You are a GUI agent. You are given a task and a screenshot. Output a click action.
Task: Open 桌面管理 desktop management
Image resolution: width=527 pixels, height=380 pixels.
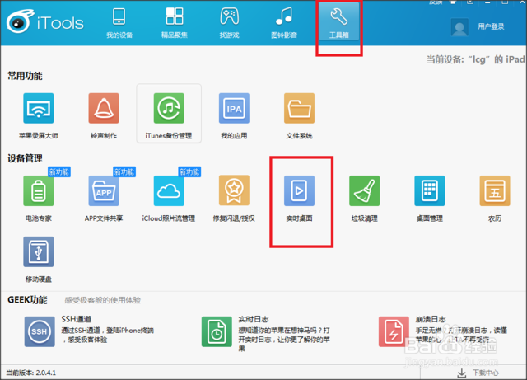point(429,191)
